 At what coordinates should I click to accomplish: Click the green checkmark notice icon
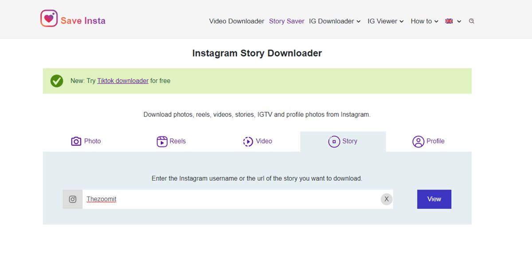pyautogui.click(x=57, y=81)
